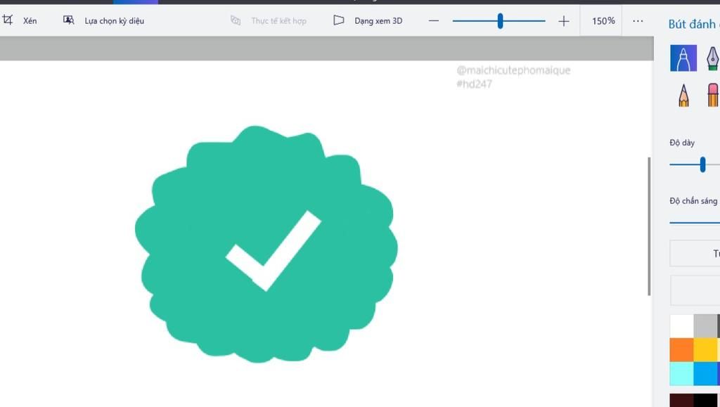Viewport: 720px width, 407px height.
Task: Select the pencil brush tool
Action: pyautogui.click(x=683, y=95)
